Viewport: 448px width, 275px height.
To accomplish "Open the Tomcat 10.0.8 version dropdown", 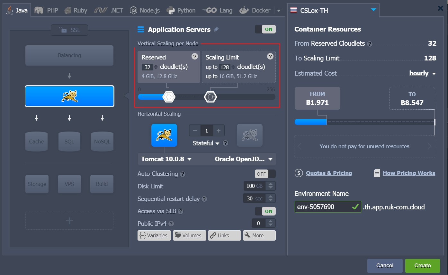I will coord(166,159).
